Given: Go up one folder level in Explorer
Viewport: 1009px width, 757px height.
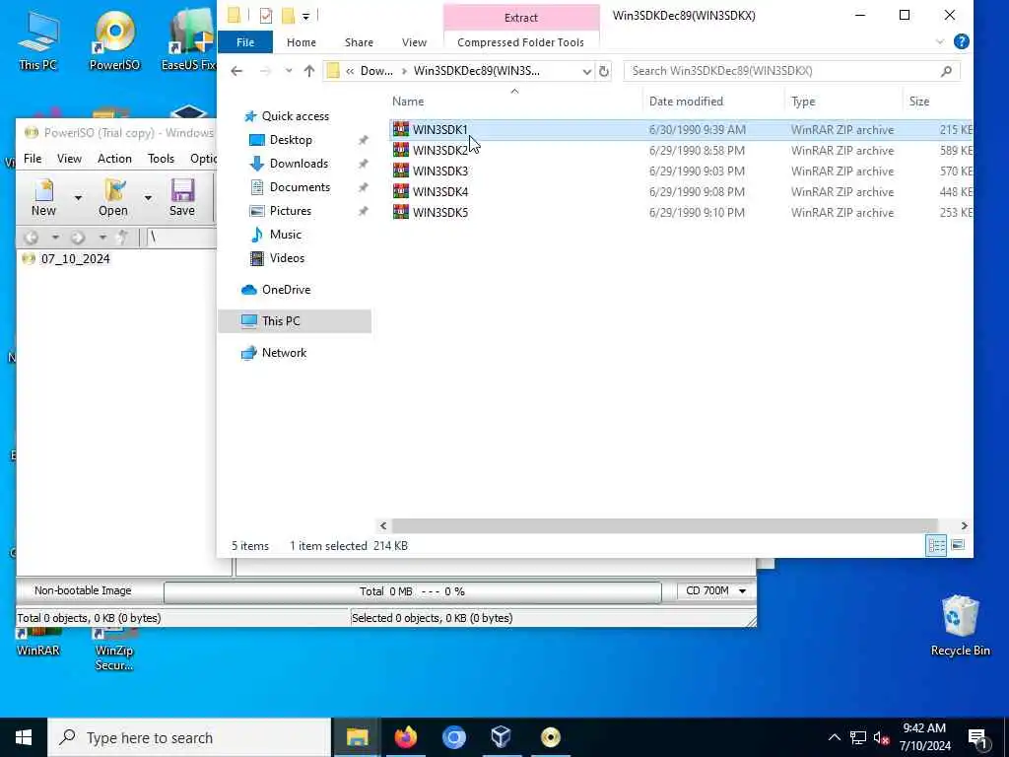Looking at the screenshot, I should point(308,71).
